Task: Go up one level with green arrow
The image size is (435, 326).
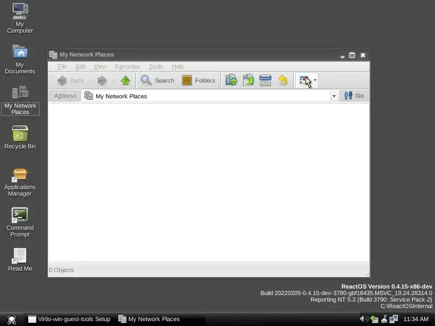Action: [126, 80]
